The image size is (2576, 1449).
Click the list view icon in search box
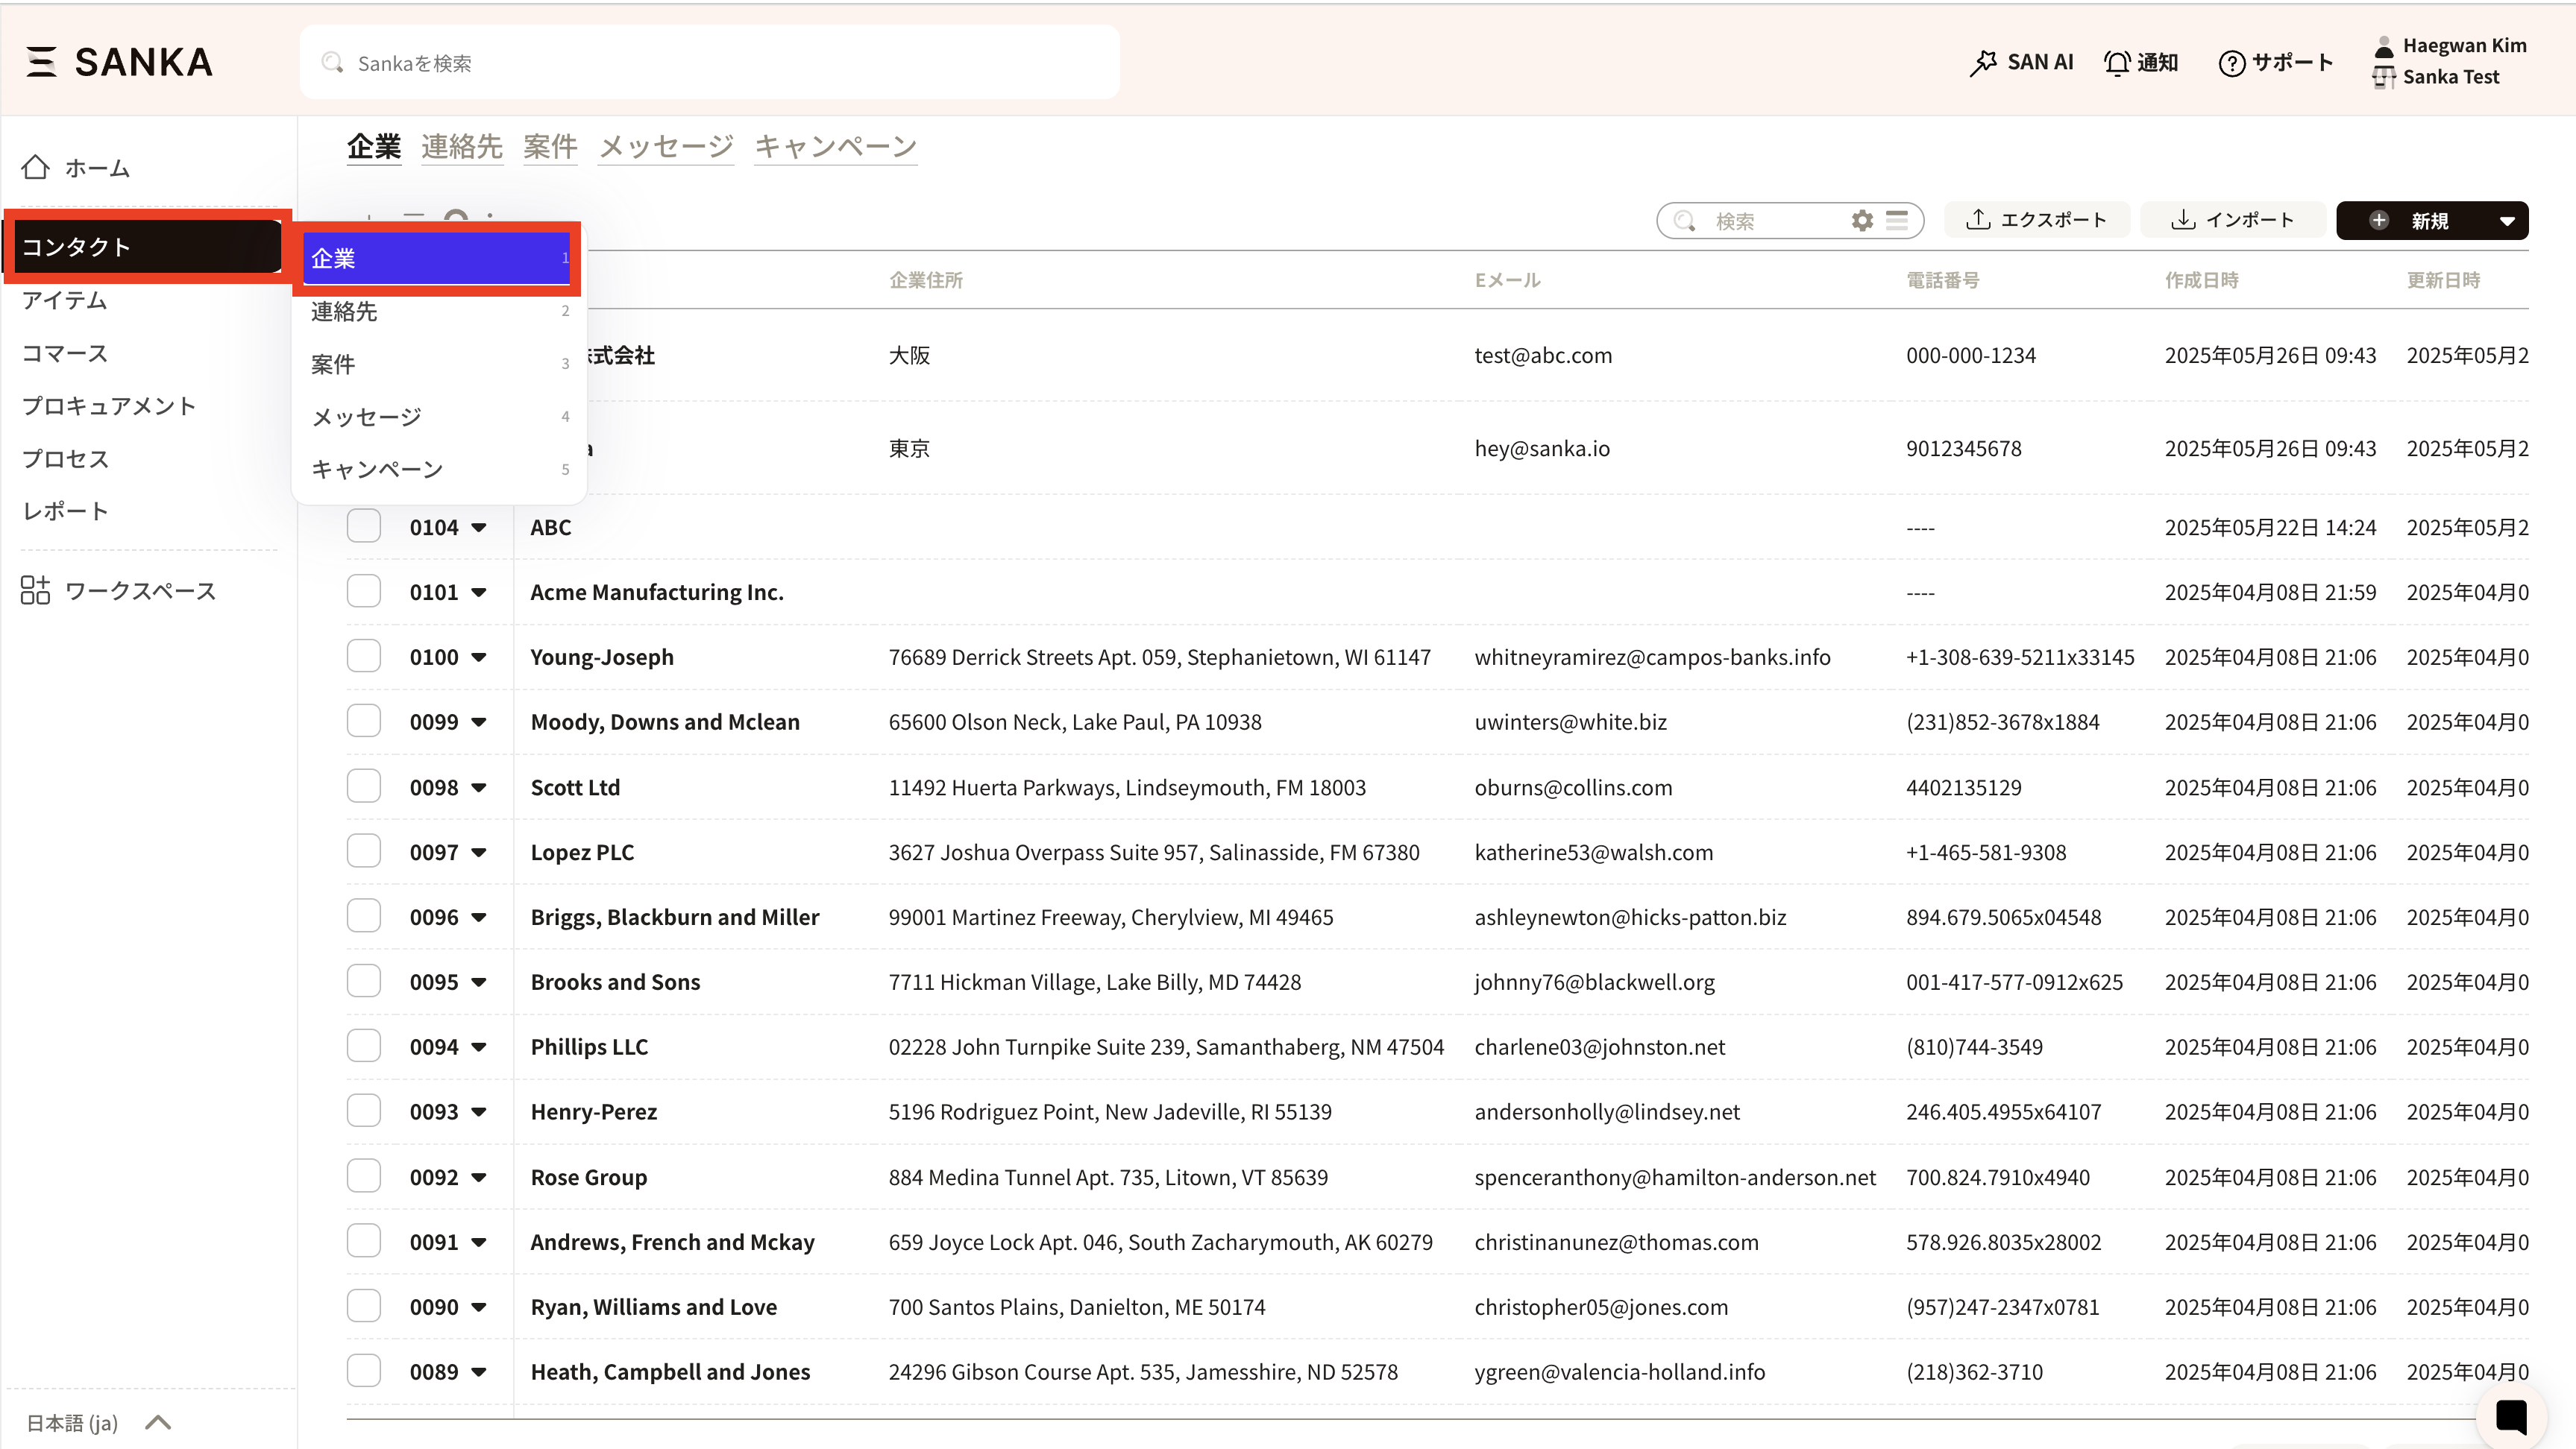1897,221
